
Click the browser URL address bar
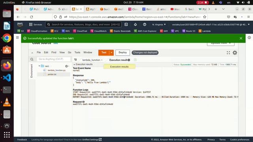(x=130, y=17)
